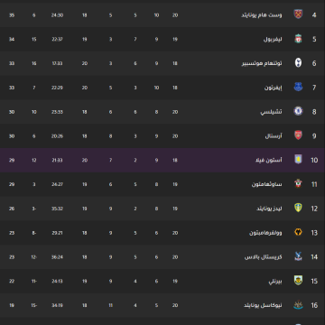Open the آرسنال team link

(274, 136)
